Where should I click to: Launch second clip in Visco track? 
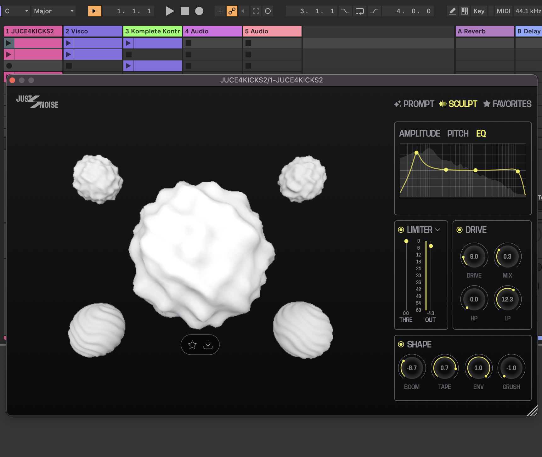click(x=69, y=54)
